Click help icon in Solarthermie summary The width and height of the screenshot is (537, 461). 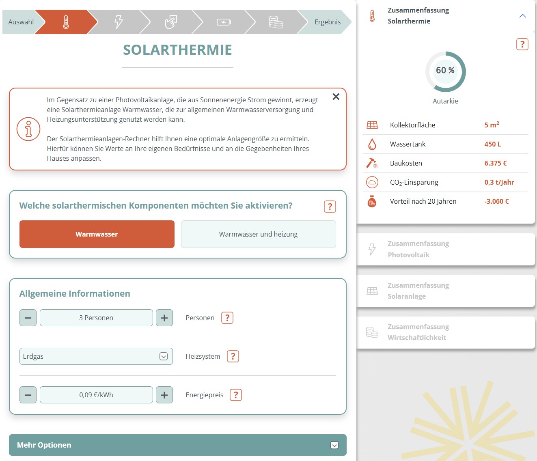pos(522,44)
